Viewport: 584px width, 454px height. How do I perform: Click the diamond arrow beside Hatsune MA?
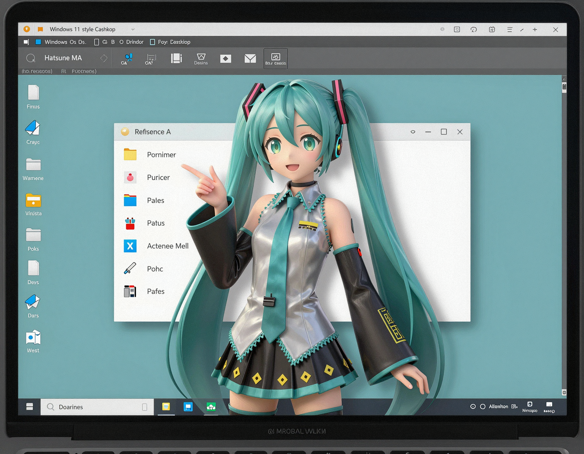click(104, 58)
